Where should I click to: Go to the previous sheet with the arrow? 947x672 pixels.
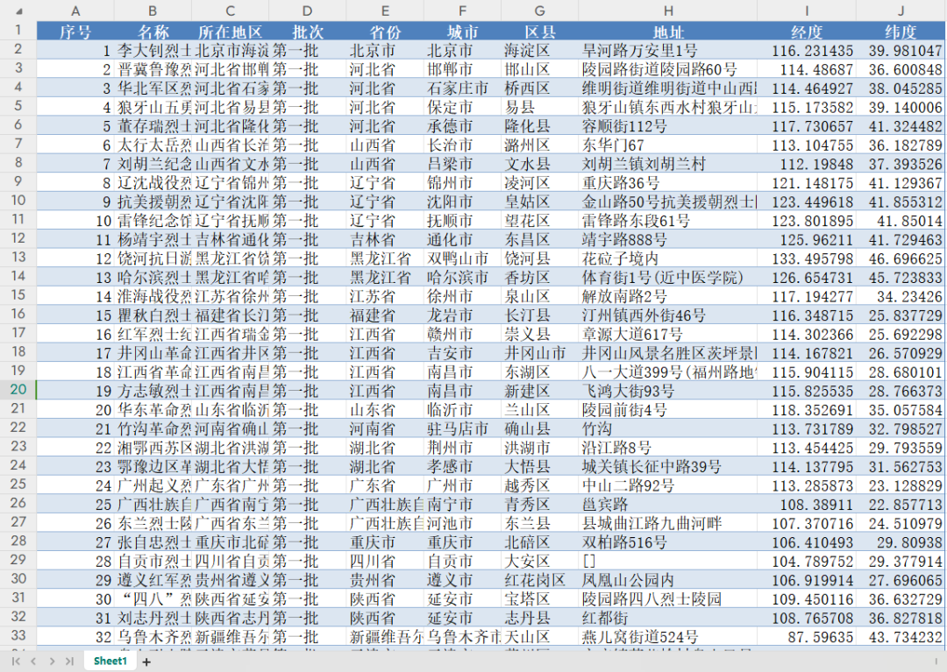pos(34,661)
